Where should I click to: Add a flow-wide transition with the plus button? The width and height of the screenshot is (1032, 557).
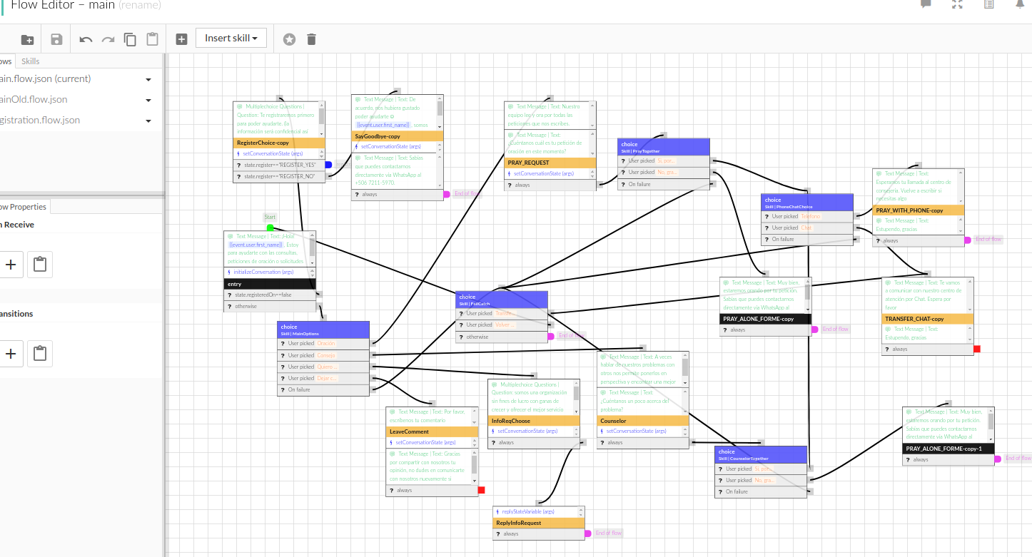click(x=10, y=354)
